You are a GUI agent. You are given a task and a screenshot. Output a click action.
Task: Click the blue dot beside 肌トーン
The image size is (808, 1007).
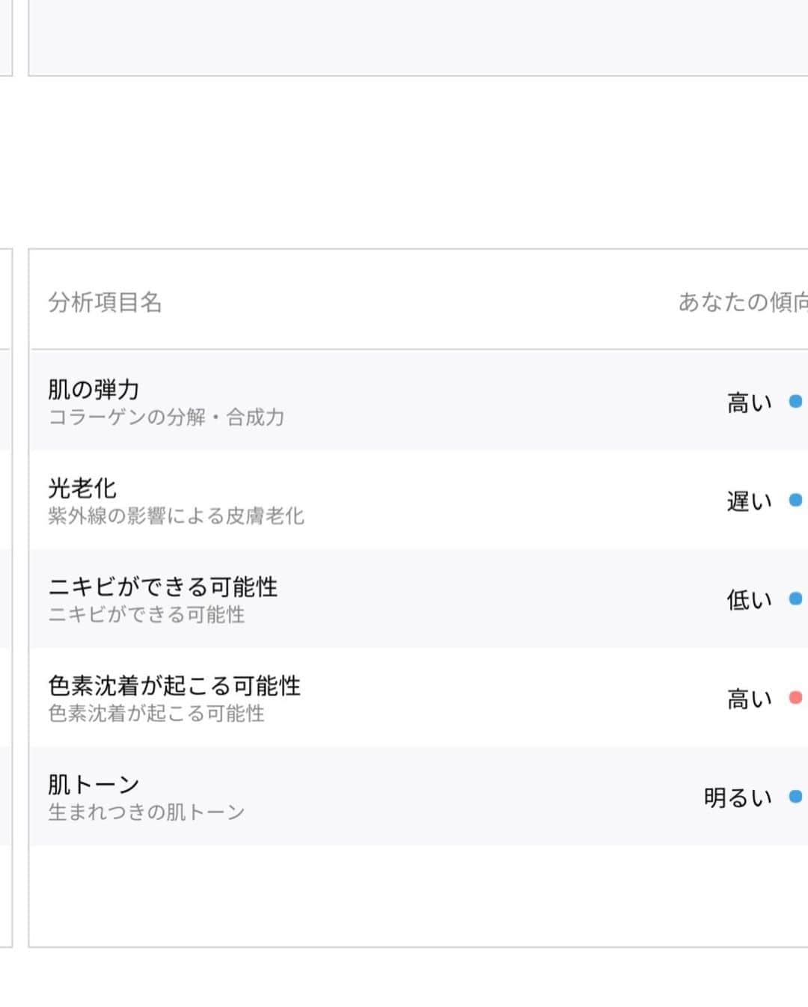click(x=795, y=797)
